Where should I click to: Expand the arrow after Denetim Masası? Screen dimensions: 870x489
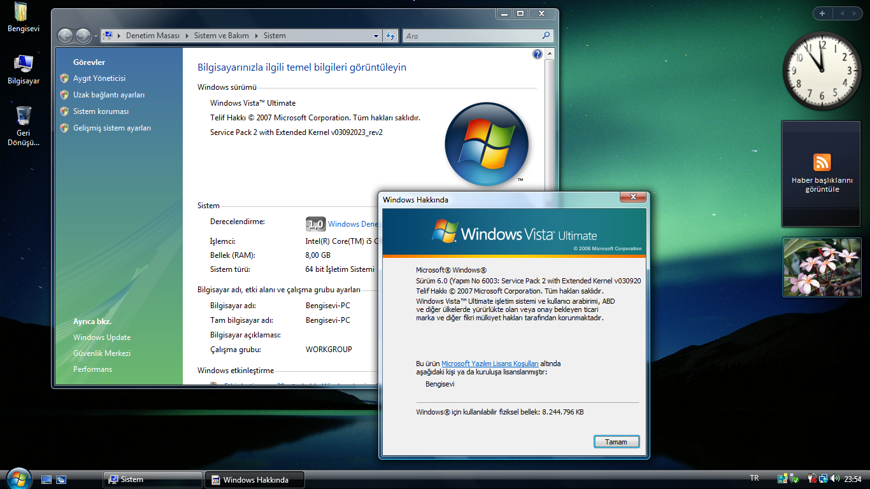pyautogui.click(x=187, y=36)
